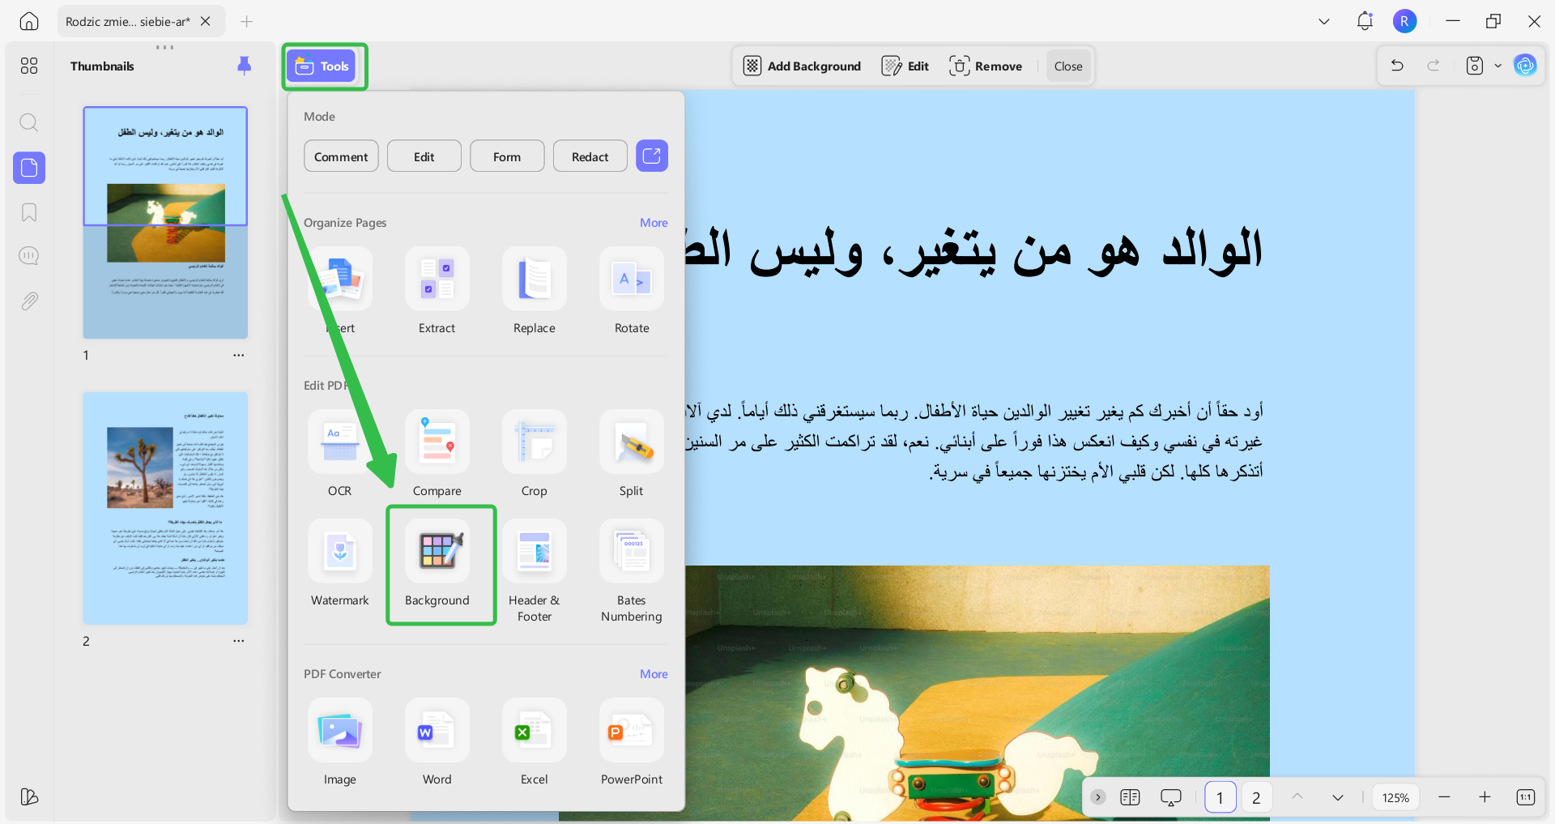
Task: Open the Background tool
Action: coord(437,564)
